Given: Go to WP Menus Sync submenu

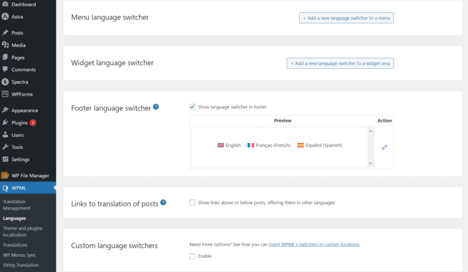Looking at the screenshot, I should [19, 255].
